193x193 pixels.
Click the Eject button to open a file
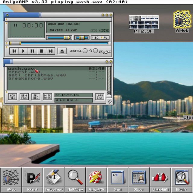[x=62, y=51]
